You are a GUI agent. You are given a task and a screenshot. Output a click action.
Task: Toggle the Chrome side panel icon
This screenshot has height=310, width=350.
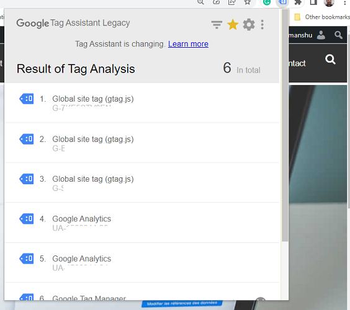313,2
